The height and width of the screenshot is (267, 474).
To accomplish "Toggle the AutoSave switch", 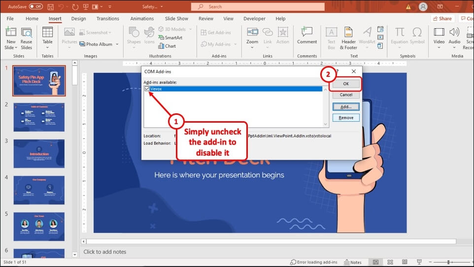I will [x=35, y=6].
